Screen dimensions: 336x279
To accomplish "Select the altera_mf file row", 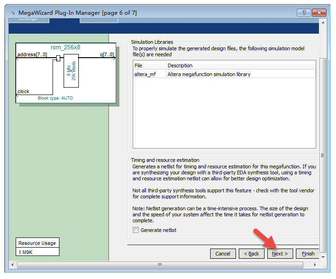I will click(224, 74).
